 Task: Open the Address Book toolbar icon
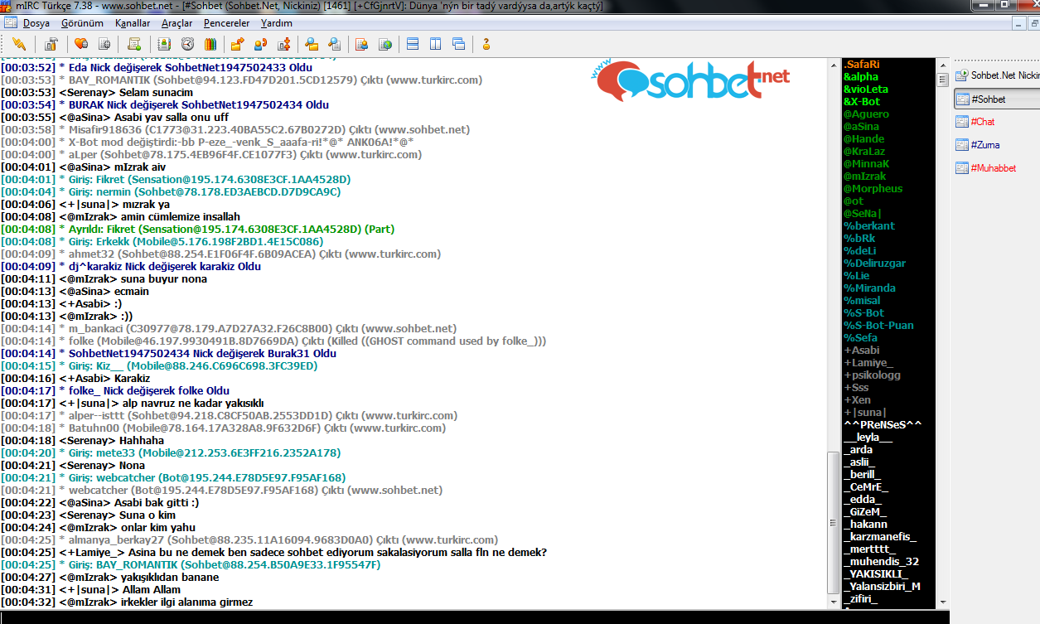(x=164, y=44)
